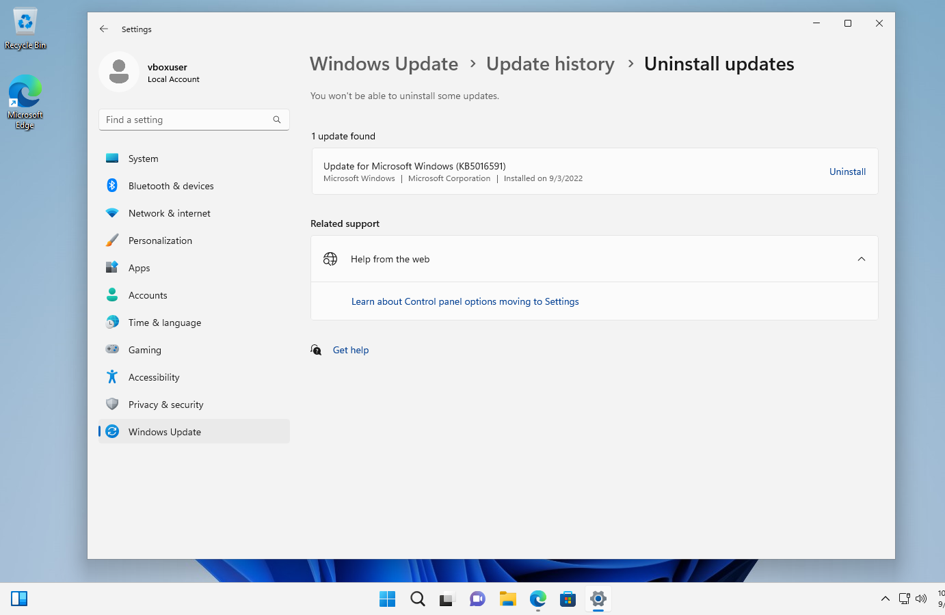Go to Update history via the breadcrumb
945x615 pixels.
550,64
